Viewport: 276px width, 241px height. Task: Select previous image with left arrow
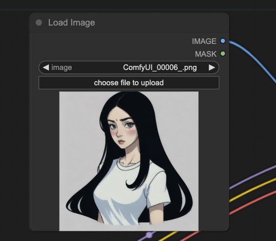pos(46,67)
